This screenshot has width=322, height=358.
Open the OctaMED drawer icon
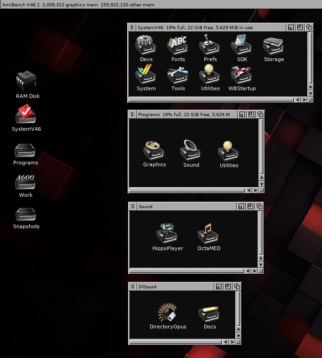(208, 233)
